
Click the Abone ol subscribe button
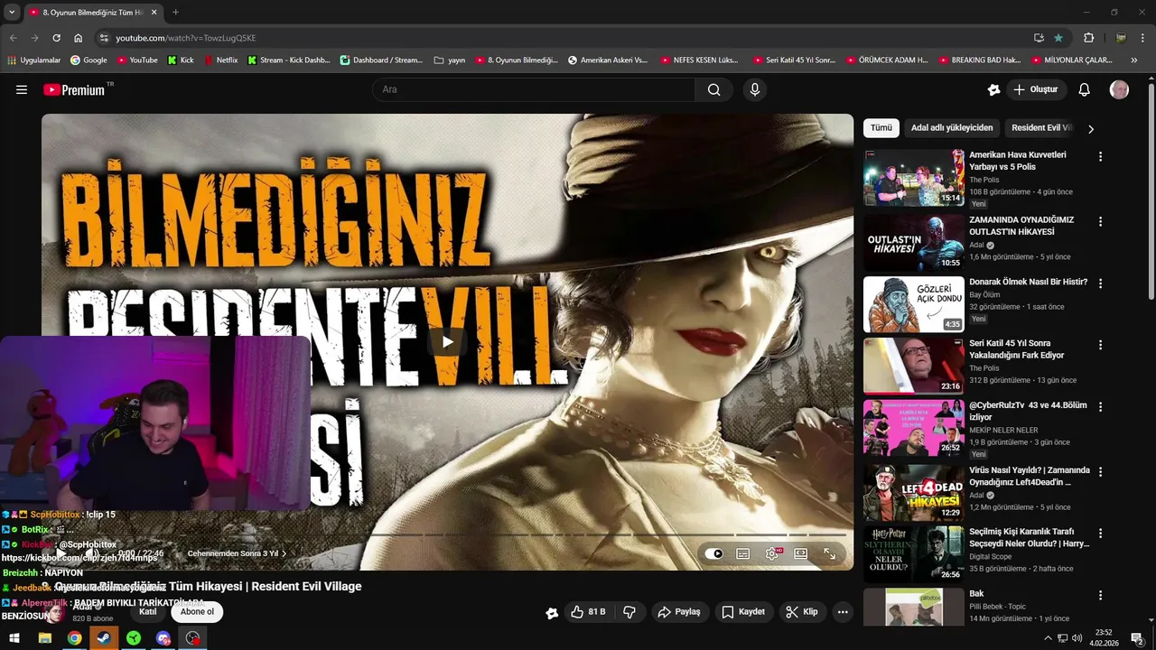point(198,611)
